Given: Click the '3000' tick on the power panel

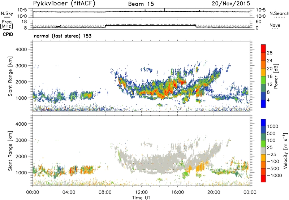Looking at the screenshot, I should [21, 66].
